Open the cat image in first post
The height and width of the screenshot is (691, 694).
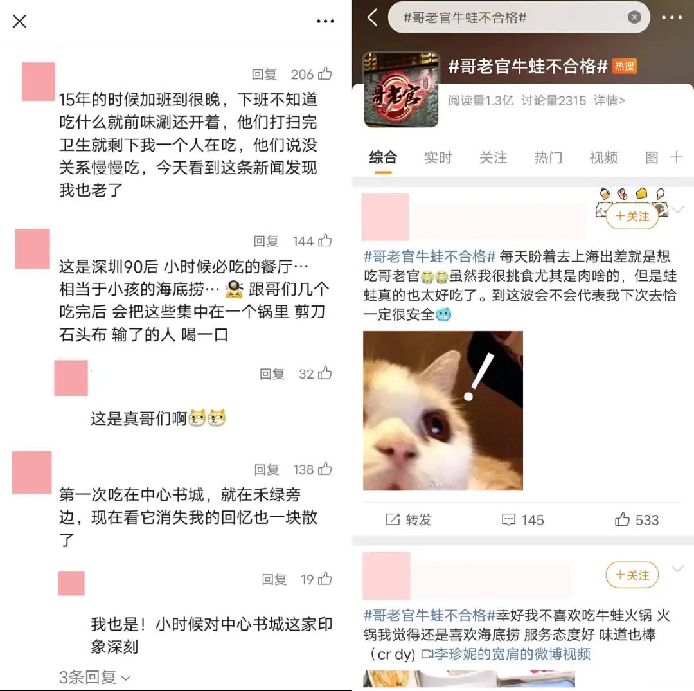click(443, 411)
